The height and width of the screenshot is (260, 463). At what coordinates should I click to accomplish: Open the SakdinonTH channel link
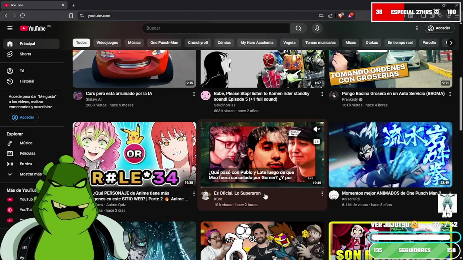(x=224, y=105)
